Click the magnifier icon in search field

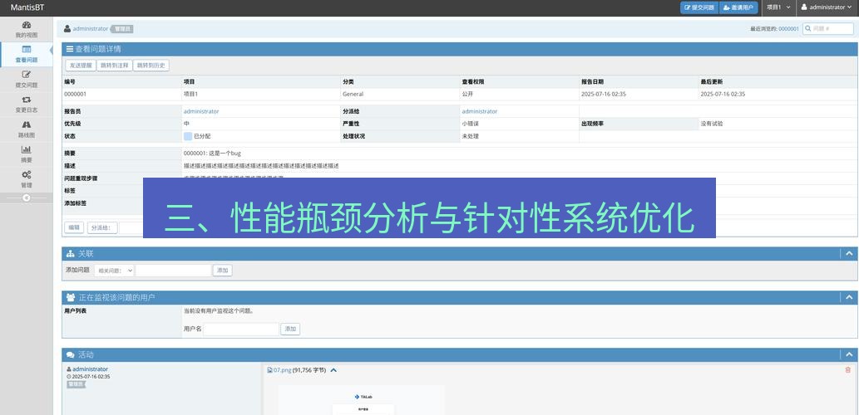808,28
